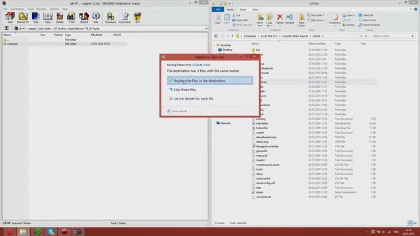Click the refresh icon beside Explorer address bar
Viewport: 420px width, 236px height.
(x=366, y=36)
